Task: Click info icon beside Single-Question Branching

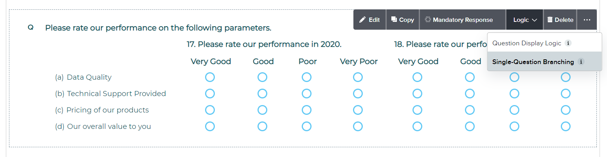Action: [x=581, y=62]
